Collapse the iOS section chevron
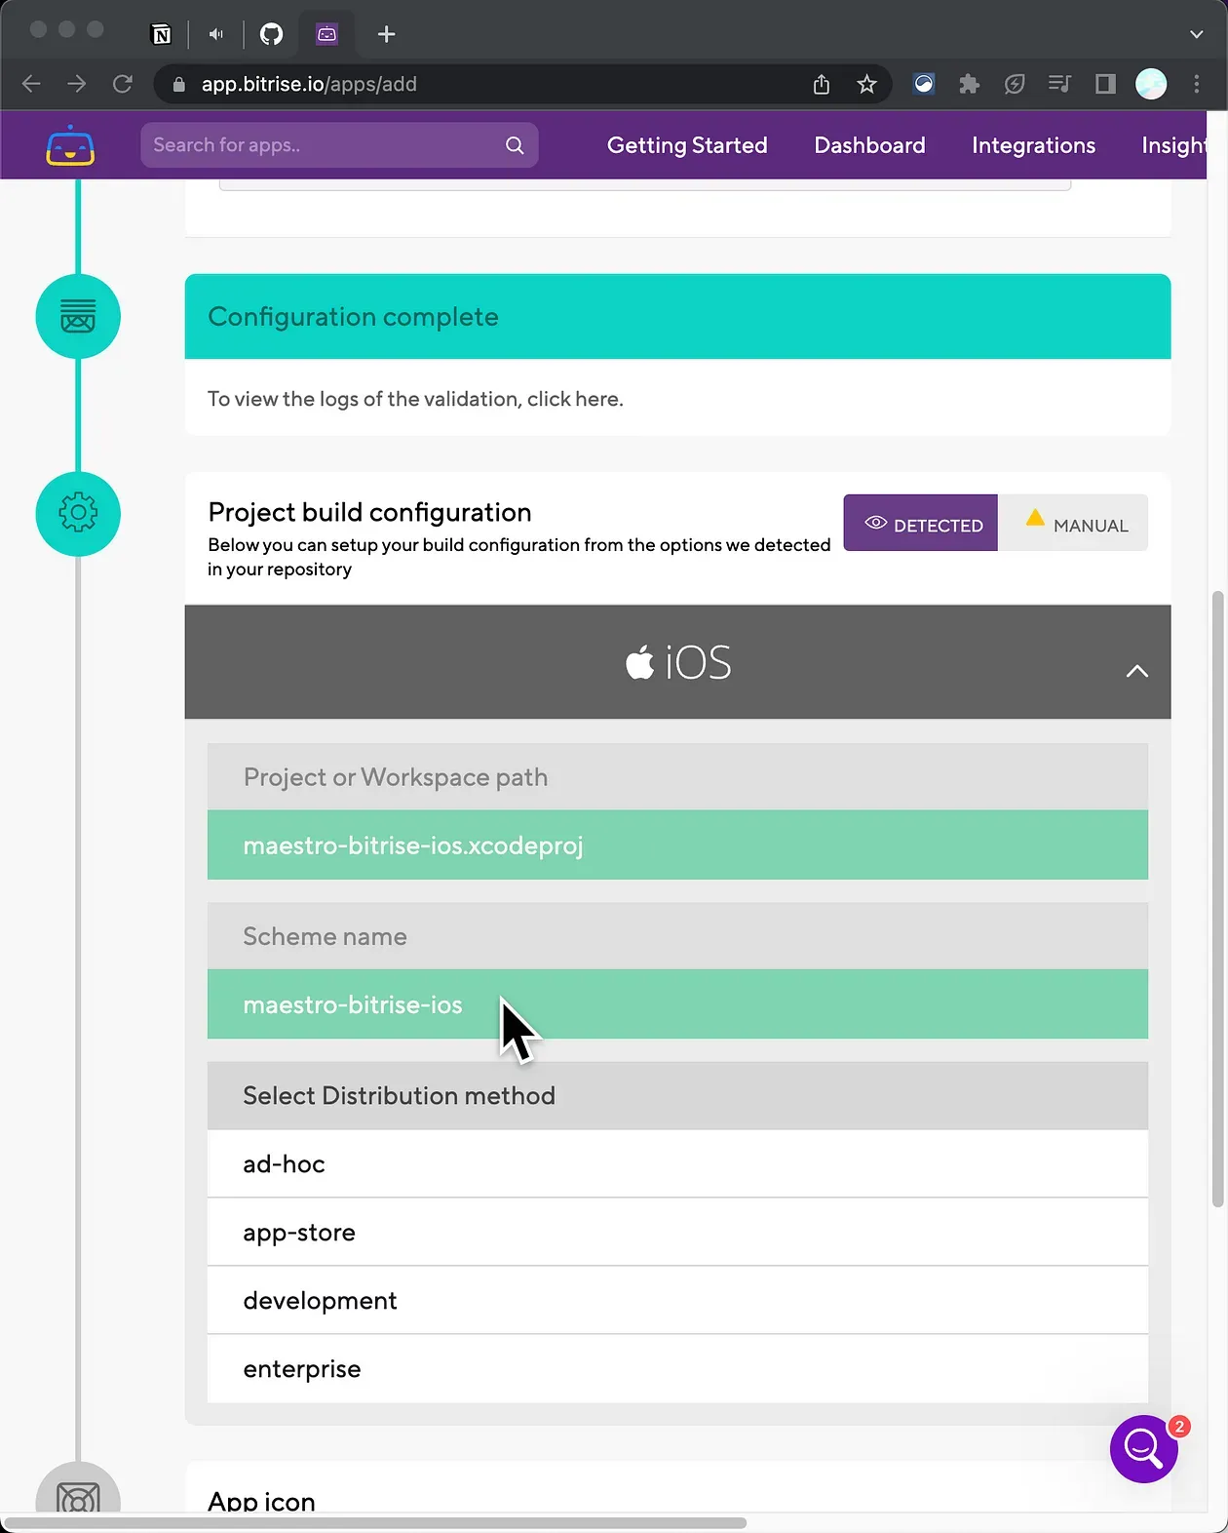 [1136, 671]
